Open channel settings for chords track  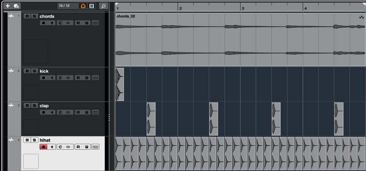pyautogui.click(x=60, y=23)
